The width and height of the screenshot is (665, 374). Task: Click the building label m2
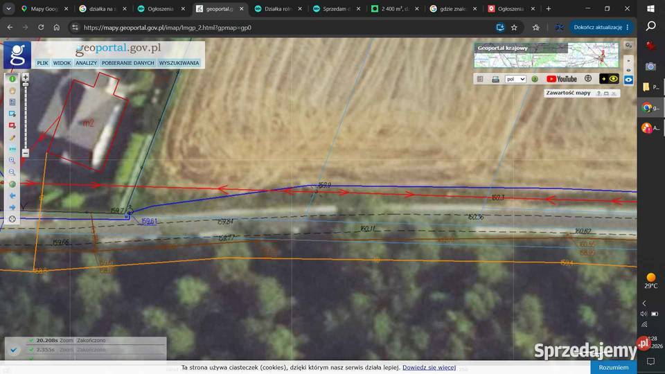(x=88, y=123)
